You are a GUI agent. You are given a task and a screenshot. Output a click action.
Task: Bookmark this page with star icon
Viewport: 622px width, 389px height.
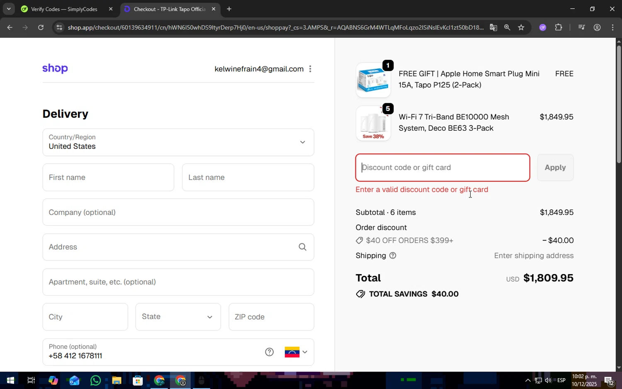[521, 27]
